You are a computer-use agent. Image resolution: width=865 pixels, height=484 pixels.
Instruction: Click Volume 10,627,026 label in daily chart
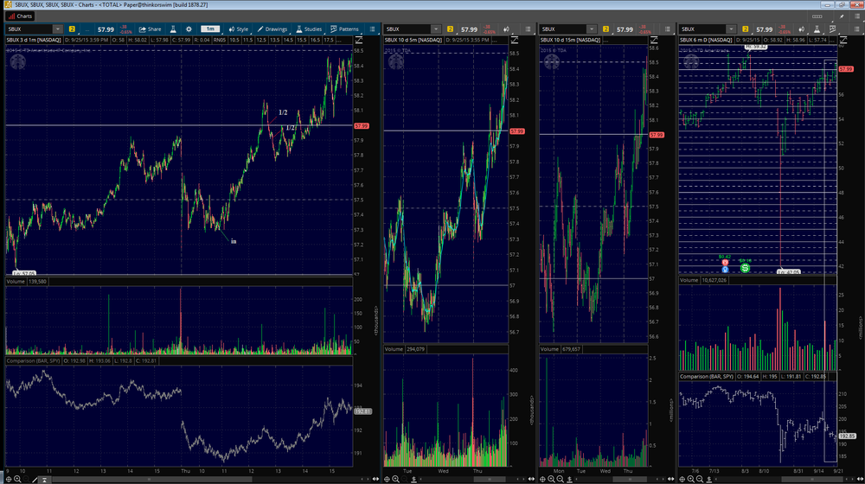pyautogui.click(x=703, y=280)
